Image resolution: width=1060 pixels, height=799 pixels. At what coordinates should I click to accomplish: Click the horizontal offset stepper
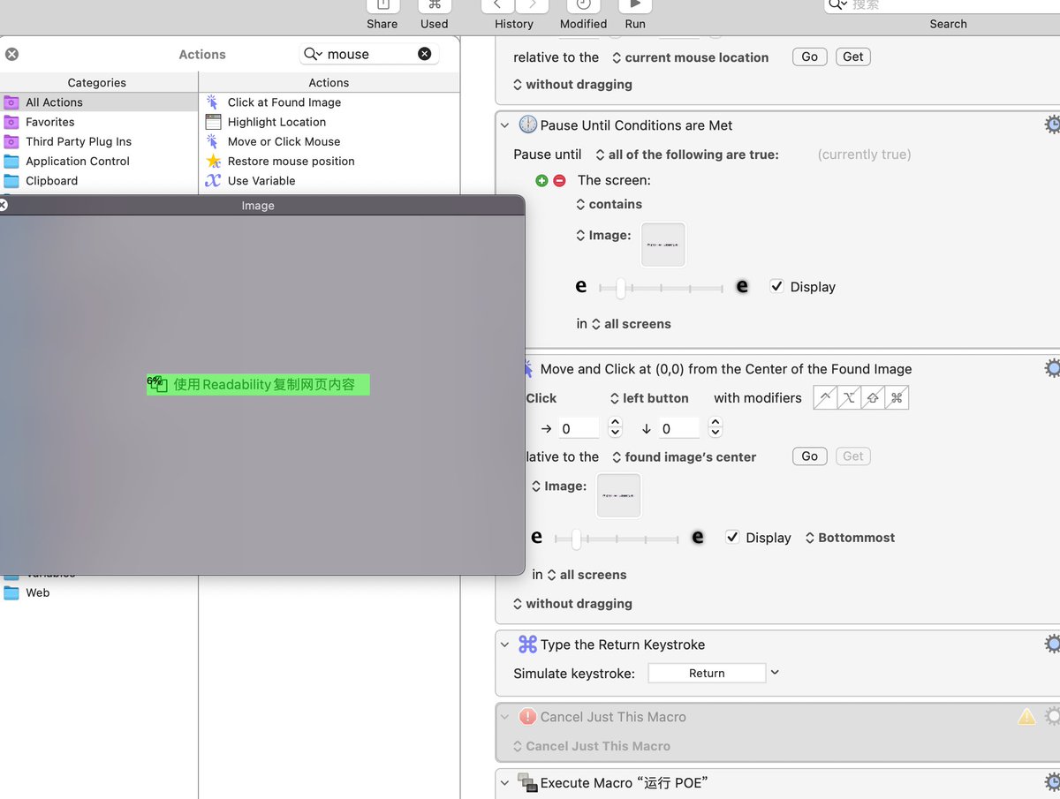coord(616,428)
